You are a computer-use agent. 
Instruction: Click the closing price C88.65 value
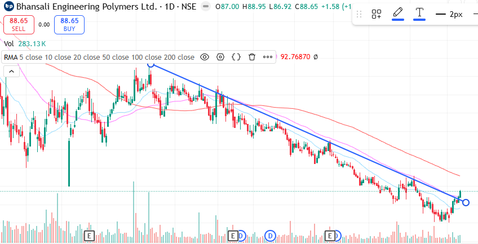(x=307, y=6)
